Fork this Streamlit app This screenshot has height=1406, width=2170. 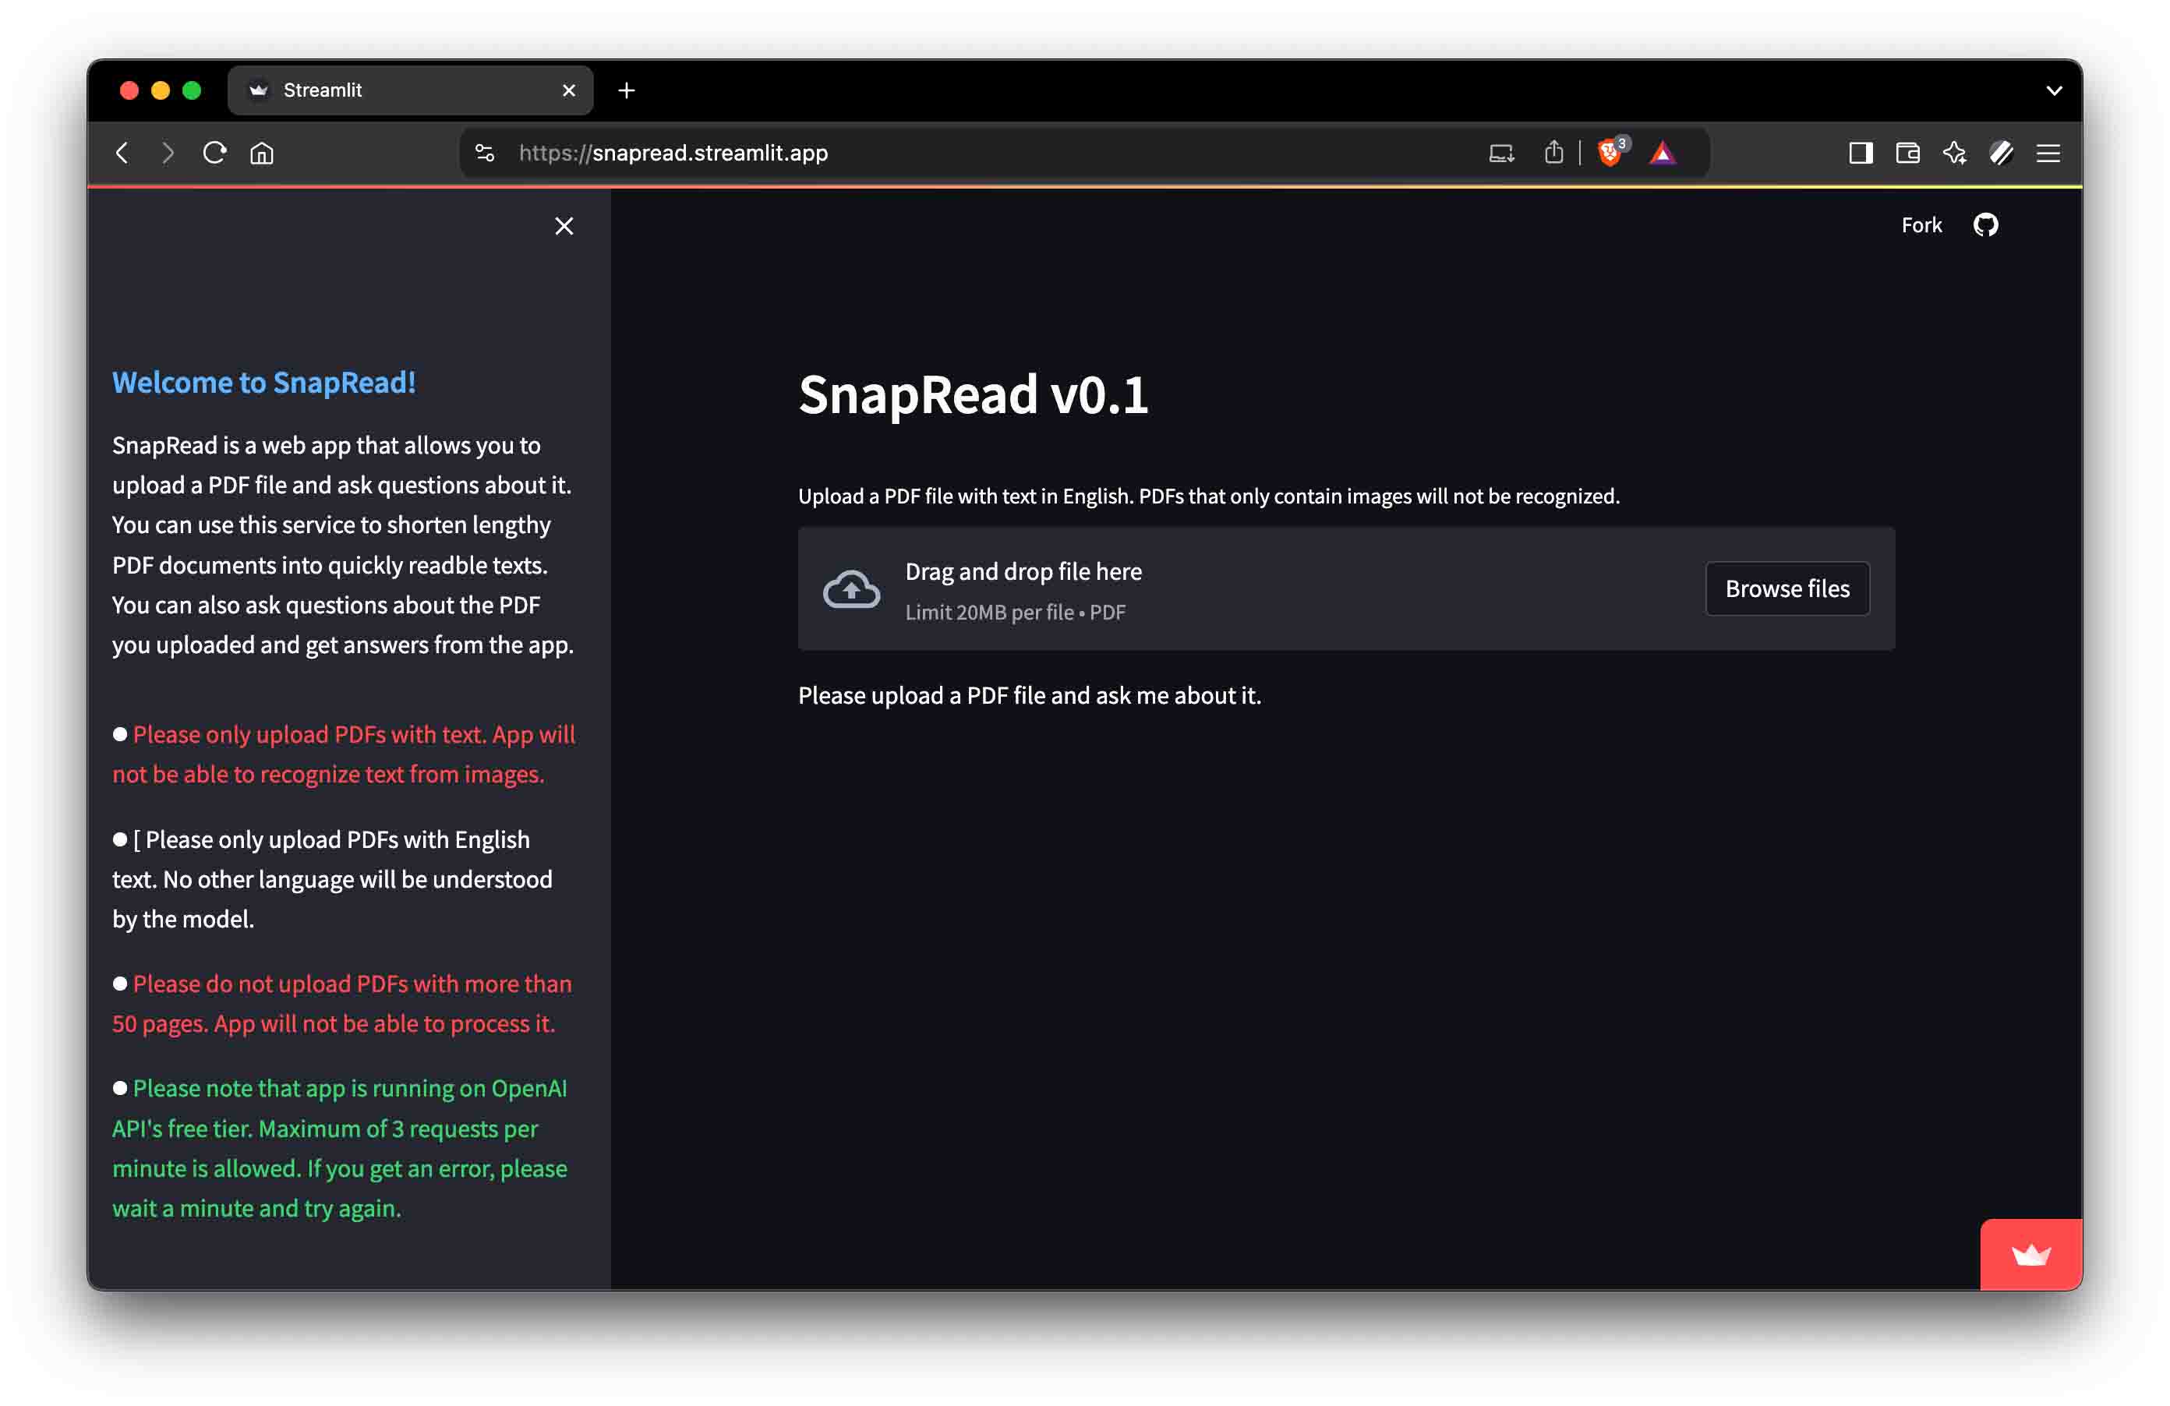click(1921, 225)
